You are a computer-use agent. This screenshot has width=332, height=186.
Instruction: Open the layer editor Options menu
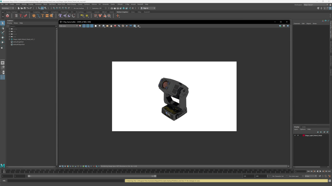pos(303,129)
